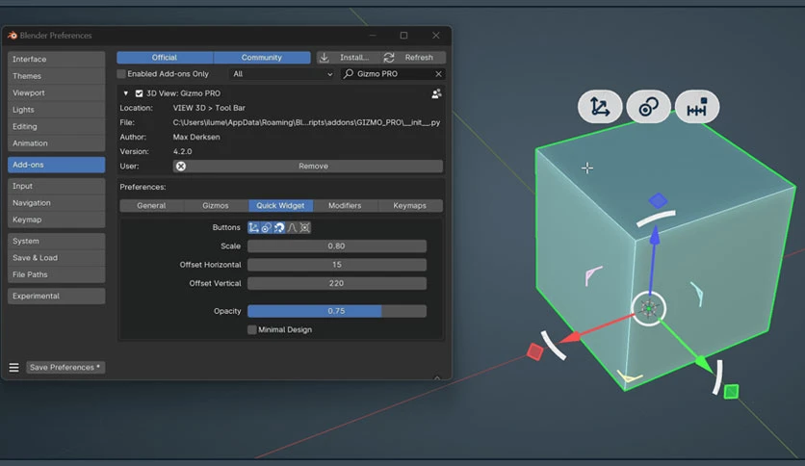Open the Save & Load preferences section

[57, 258]
